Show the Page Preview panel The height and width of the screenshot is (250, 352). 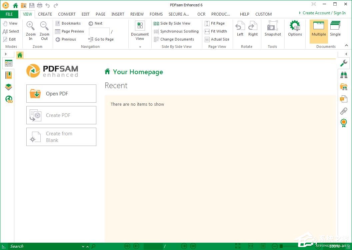pyautogui.click(x=70, y=31)
